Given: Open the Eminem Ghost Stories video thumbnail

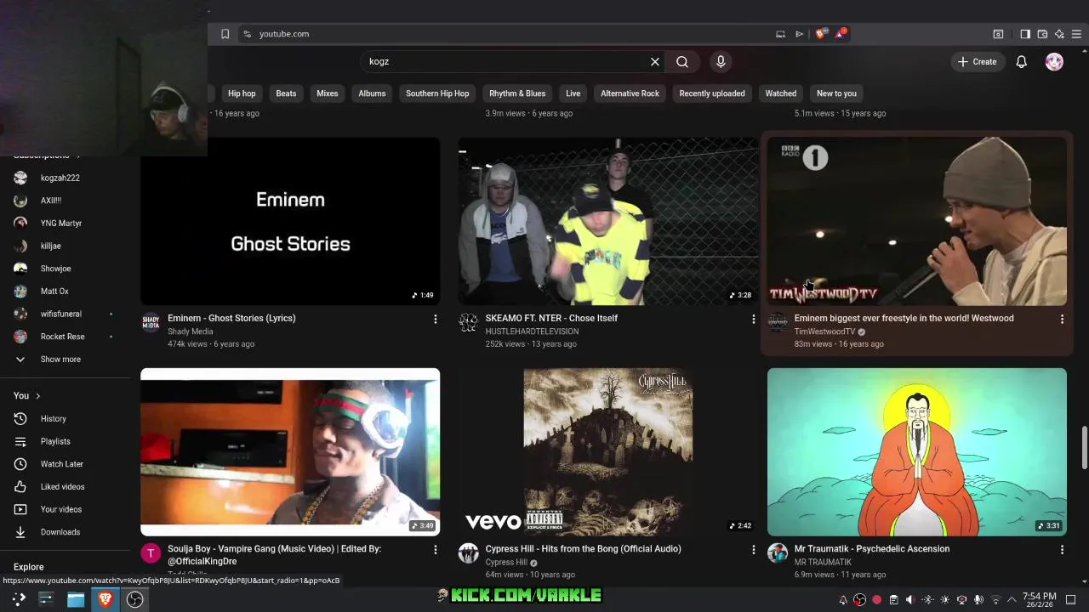Looking at the screenshot, I should pos(290,221).
